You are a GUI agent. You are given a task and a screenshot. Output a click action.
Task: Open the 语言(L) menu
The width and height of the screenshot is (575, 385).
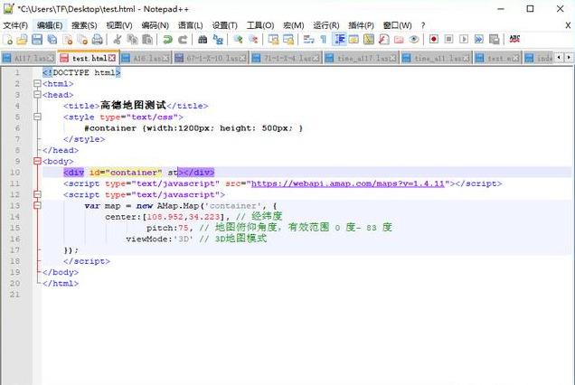click(191, 25)
